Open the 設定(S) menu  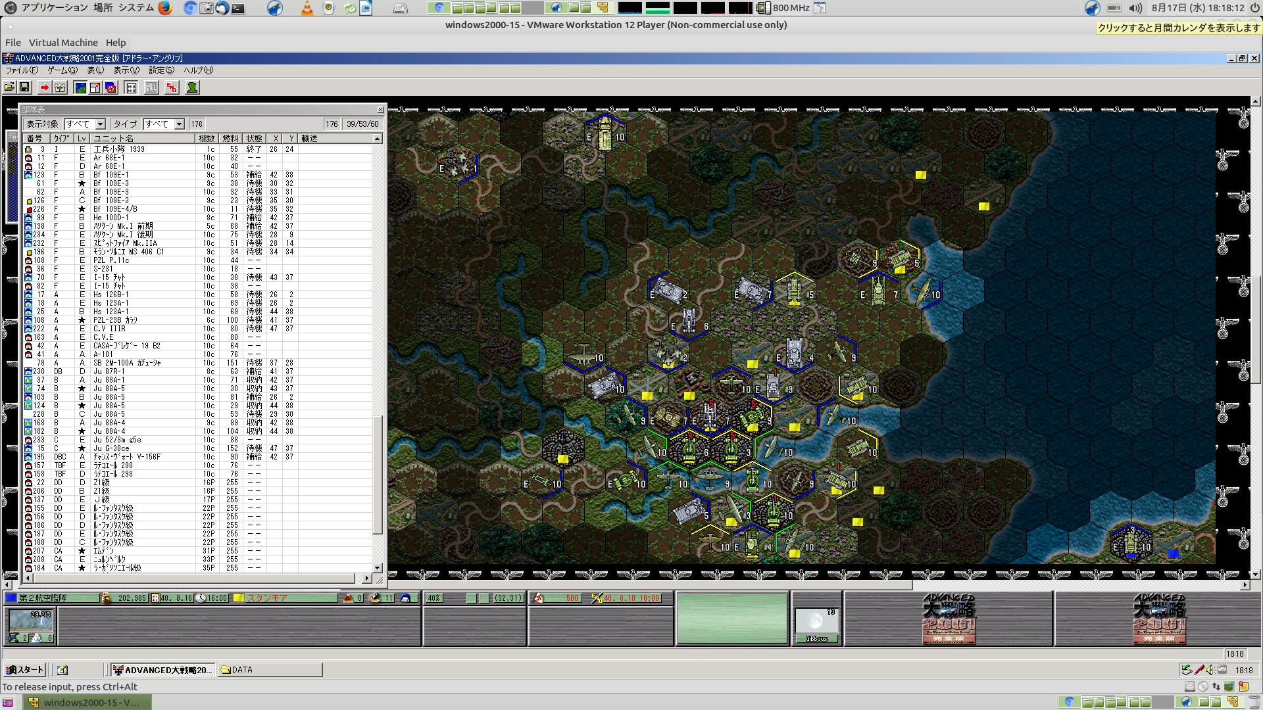161,70
